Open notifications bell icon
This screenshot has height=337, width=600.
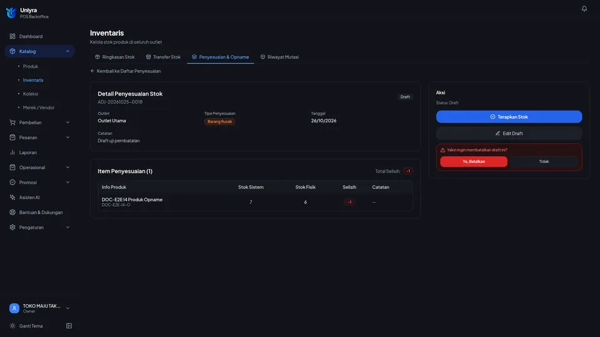pos(584,8)
